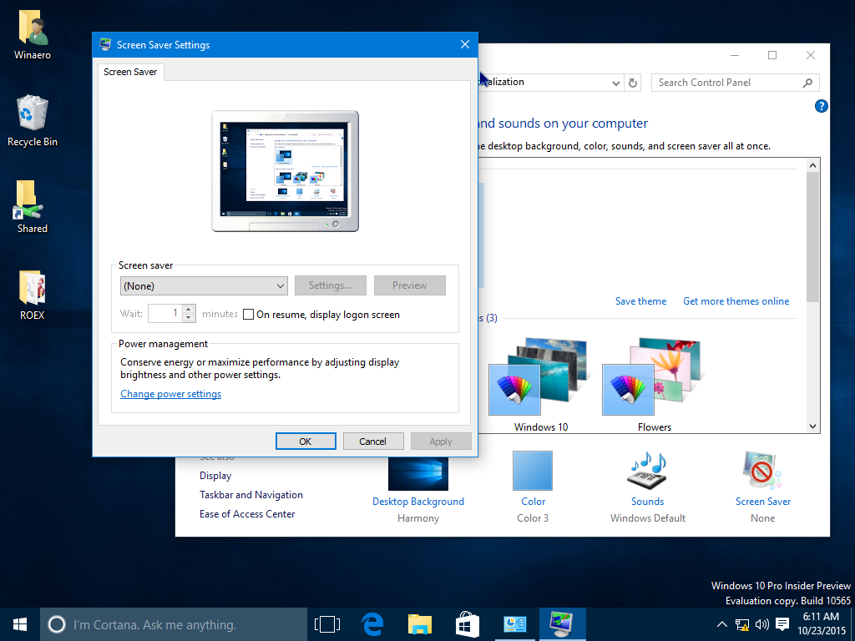Open Task View on the taskbar
Viewport: 855px width, 641px height.
click(x=327, y=624)
